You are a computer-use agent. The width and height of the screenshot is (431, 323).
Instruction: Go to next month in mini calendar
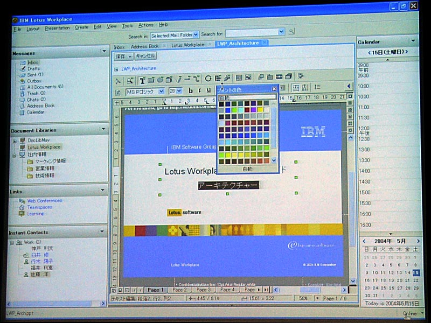(x=418, y=241)
